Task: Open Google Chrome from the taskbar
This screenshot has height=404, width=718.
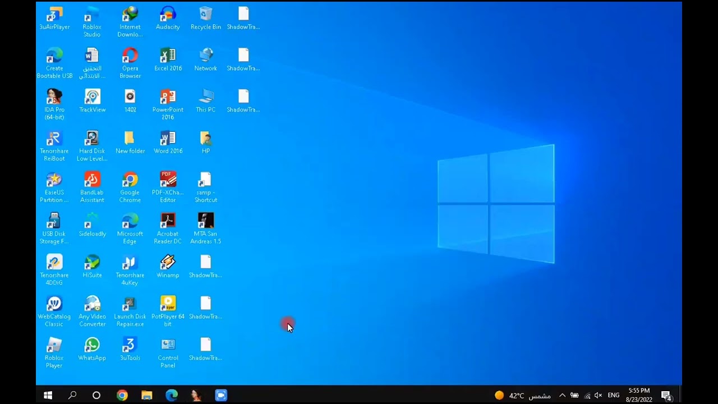Action: pos(122,396)
